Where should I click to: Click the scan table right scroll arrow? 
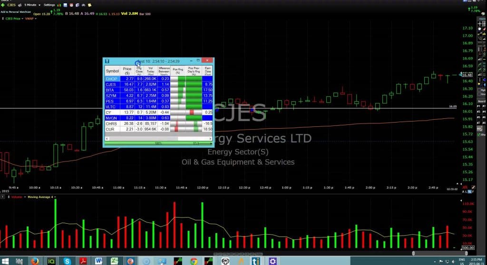pos(210,139)
